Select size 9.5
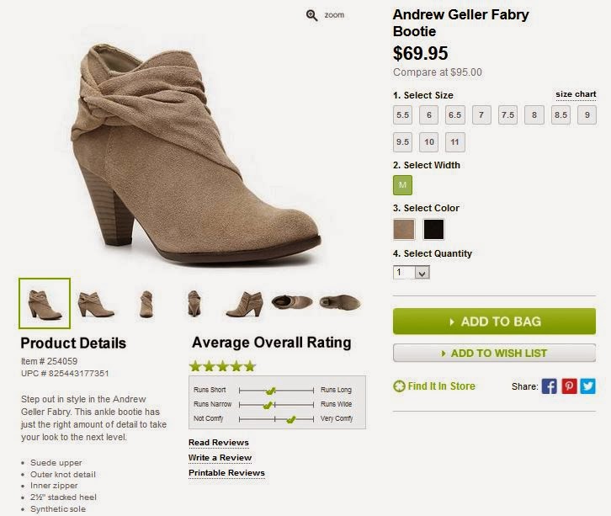Screen dimensions: 611x516 [x=402, y=142]
